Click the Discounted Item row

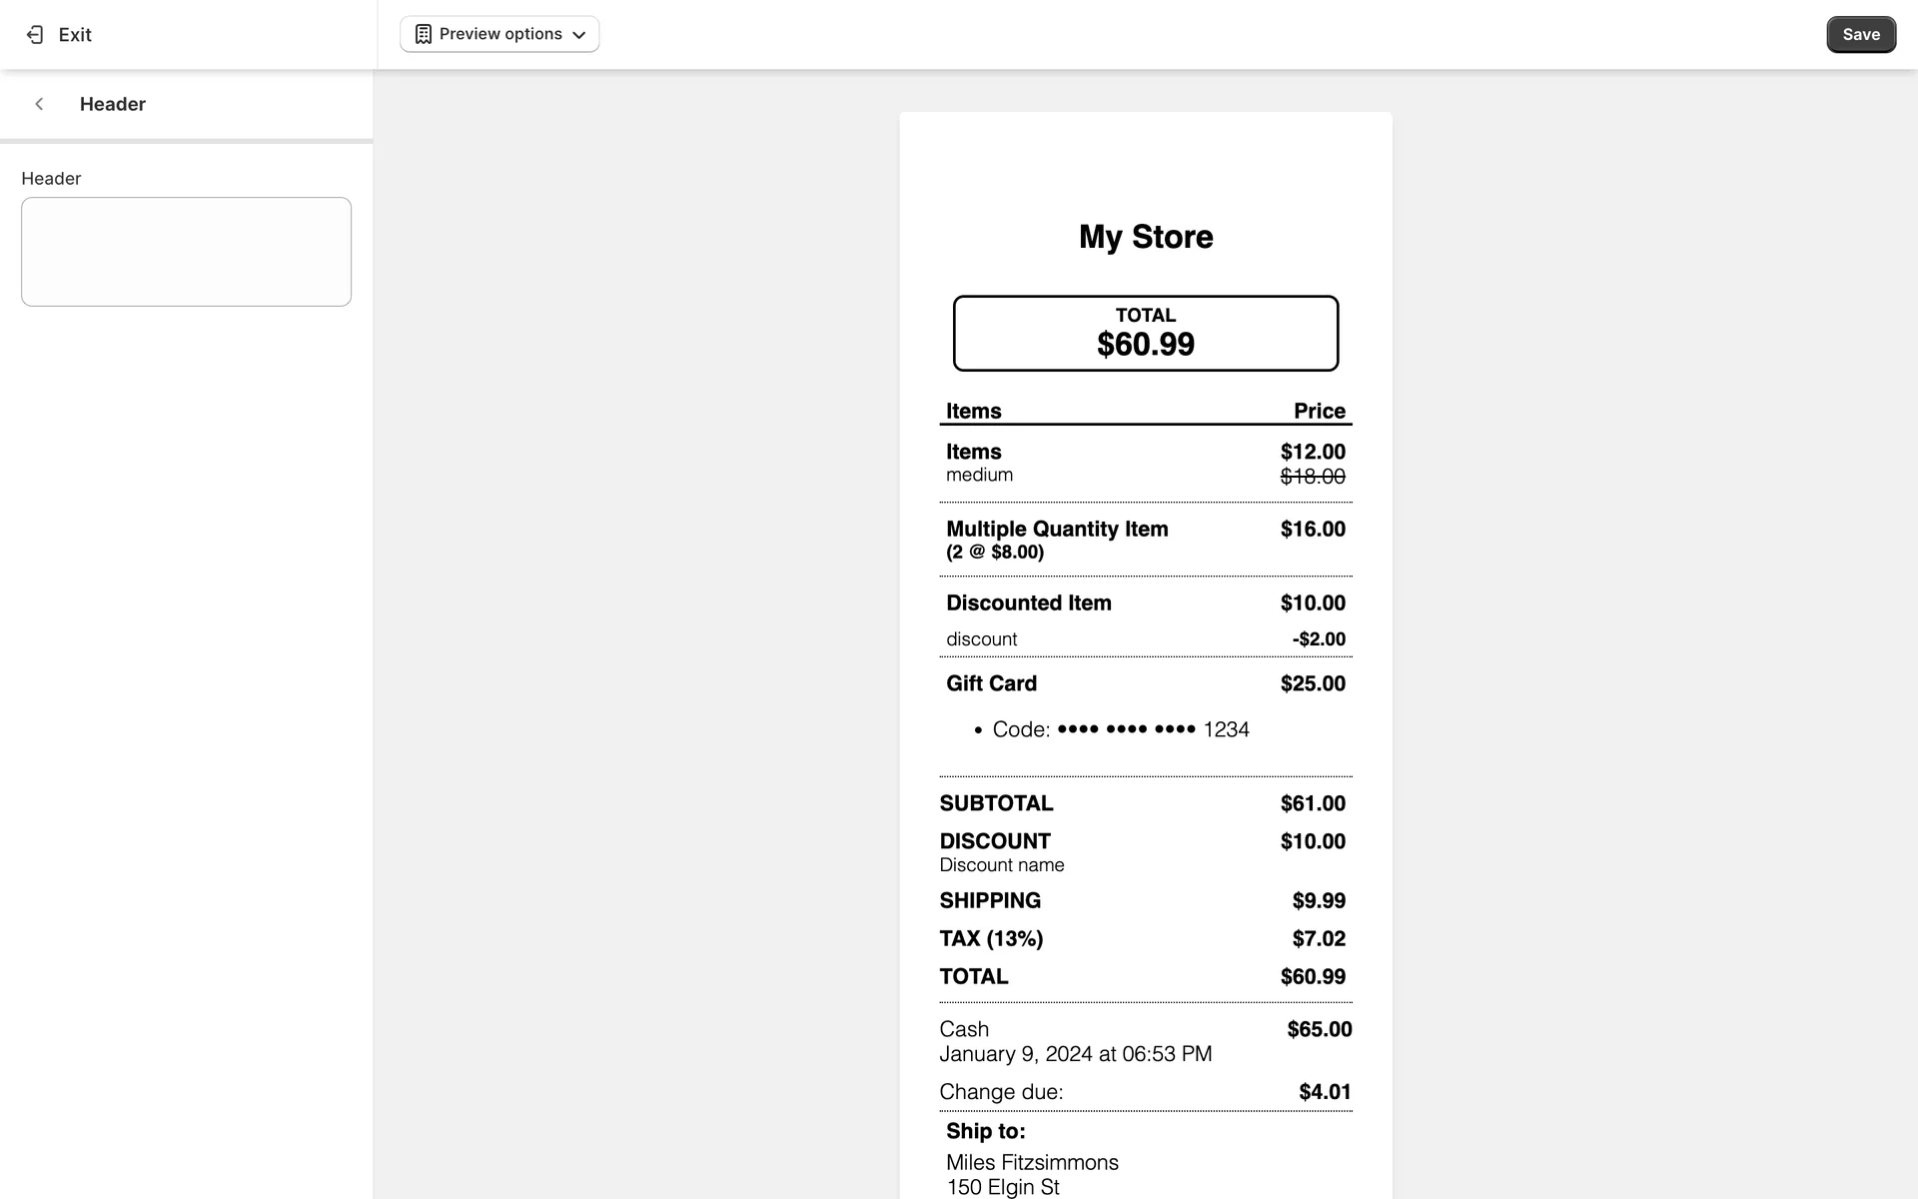tap(1029, 603)
